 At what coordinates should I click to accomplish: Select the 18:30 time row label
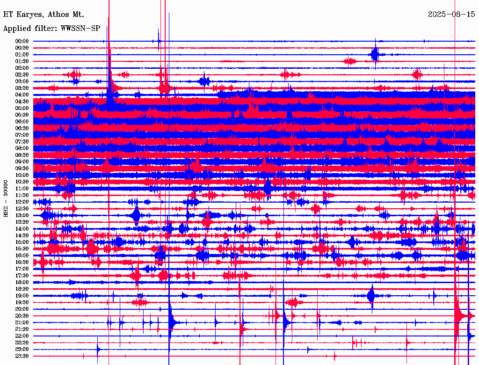tap(22, 289)
